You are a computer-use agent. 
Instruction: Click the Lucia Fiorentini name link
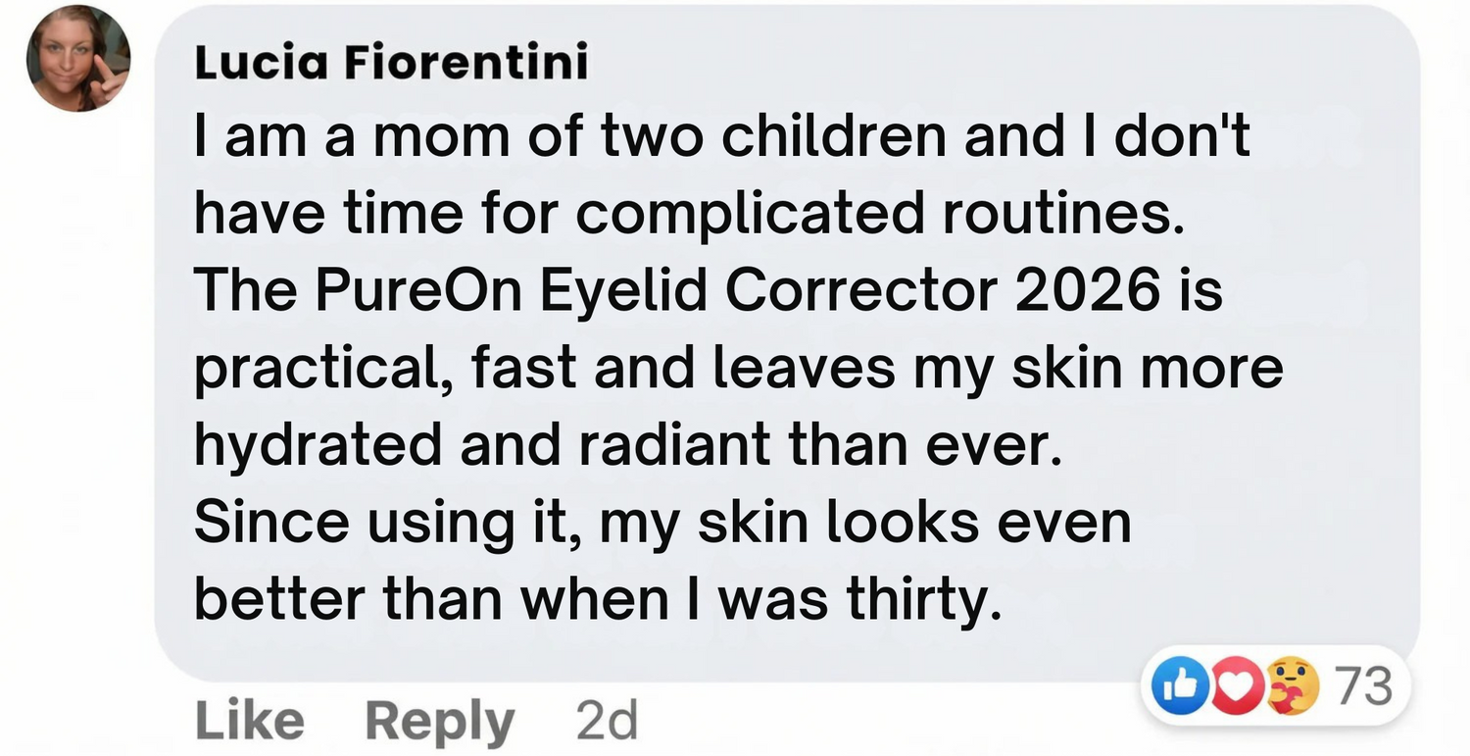coord(391,64)
